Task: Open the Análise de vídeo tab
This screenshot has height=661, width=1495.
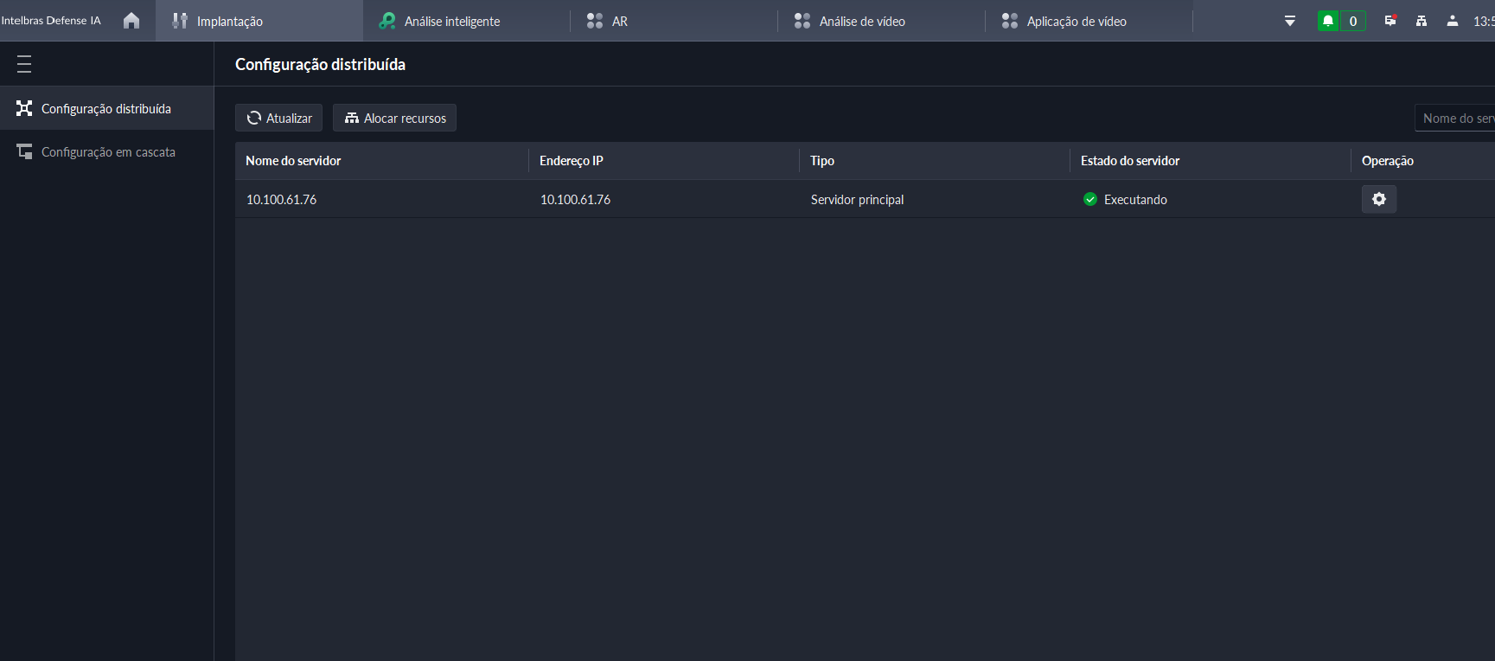Action: (x=861, y=21)
